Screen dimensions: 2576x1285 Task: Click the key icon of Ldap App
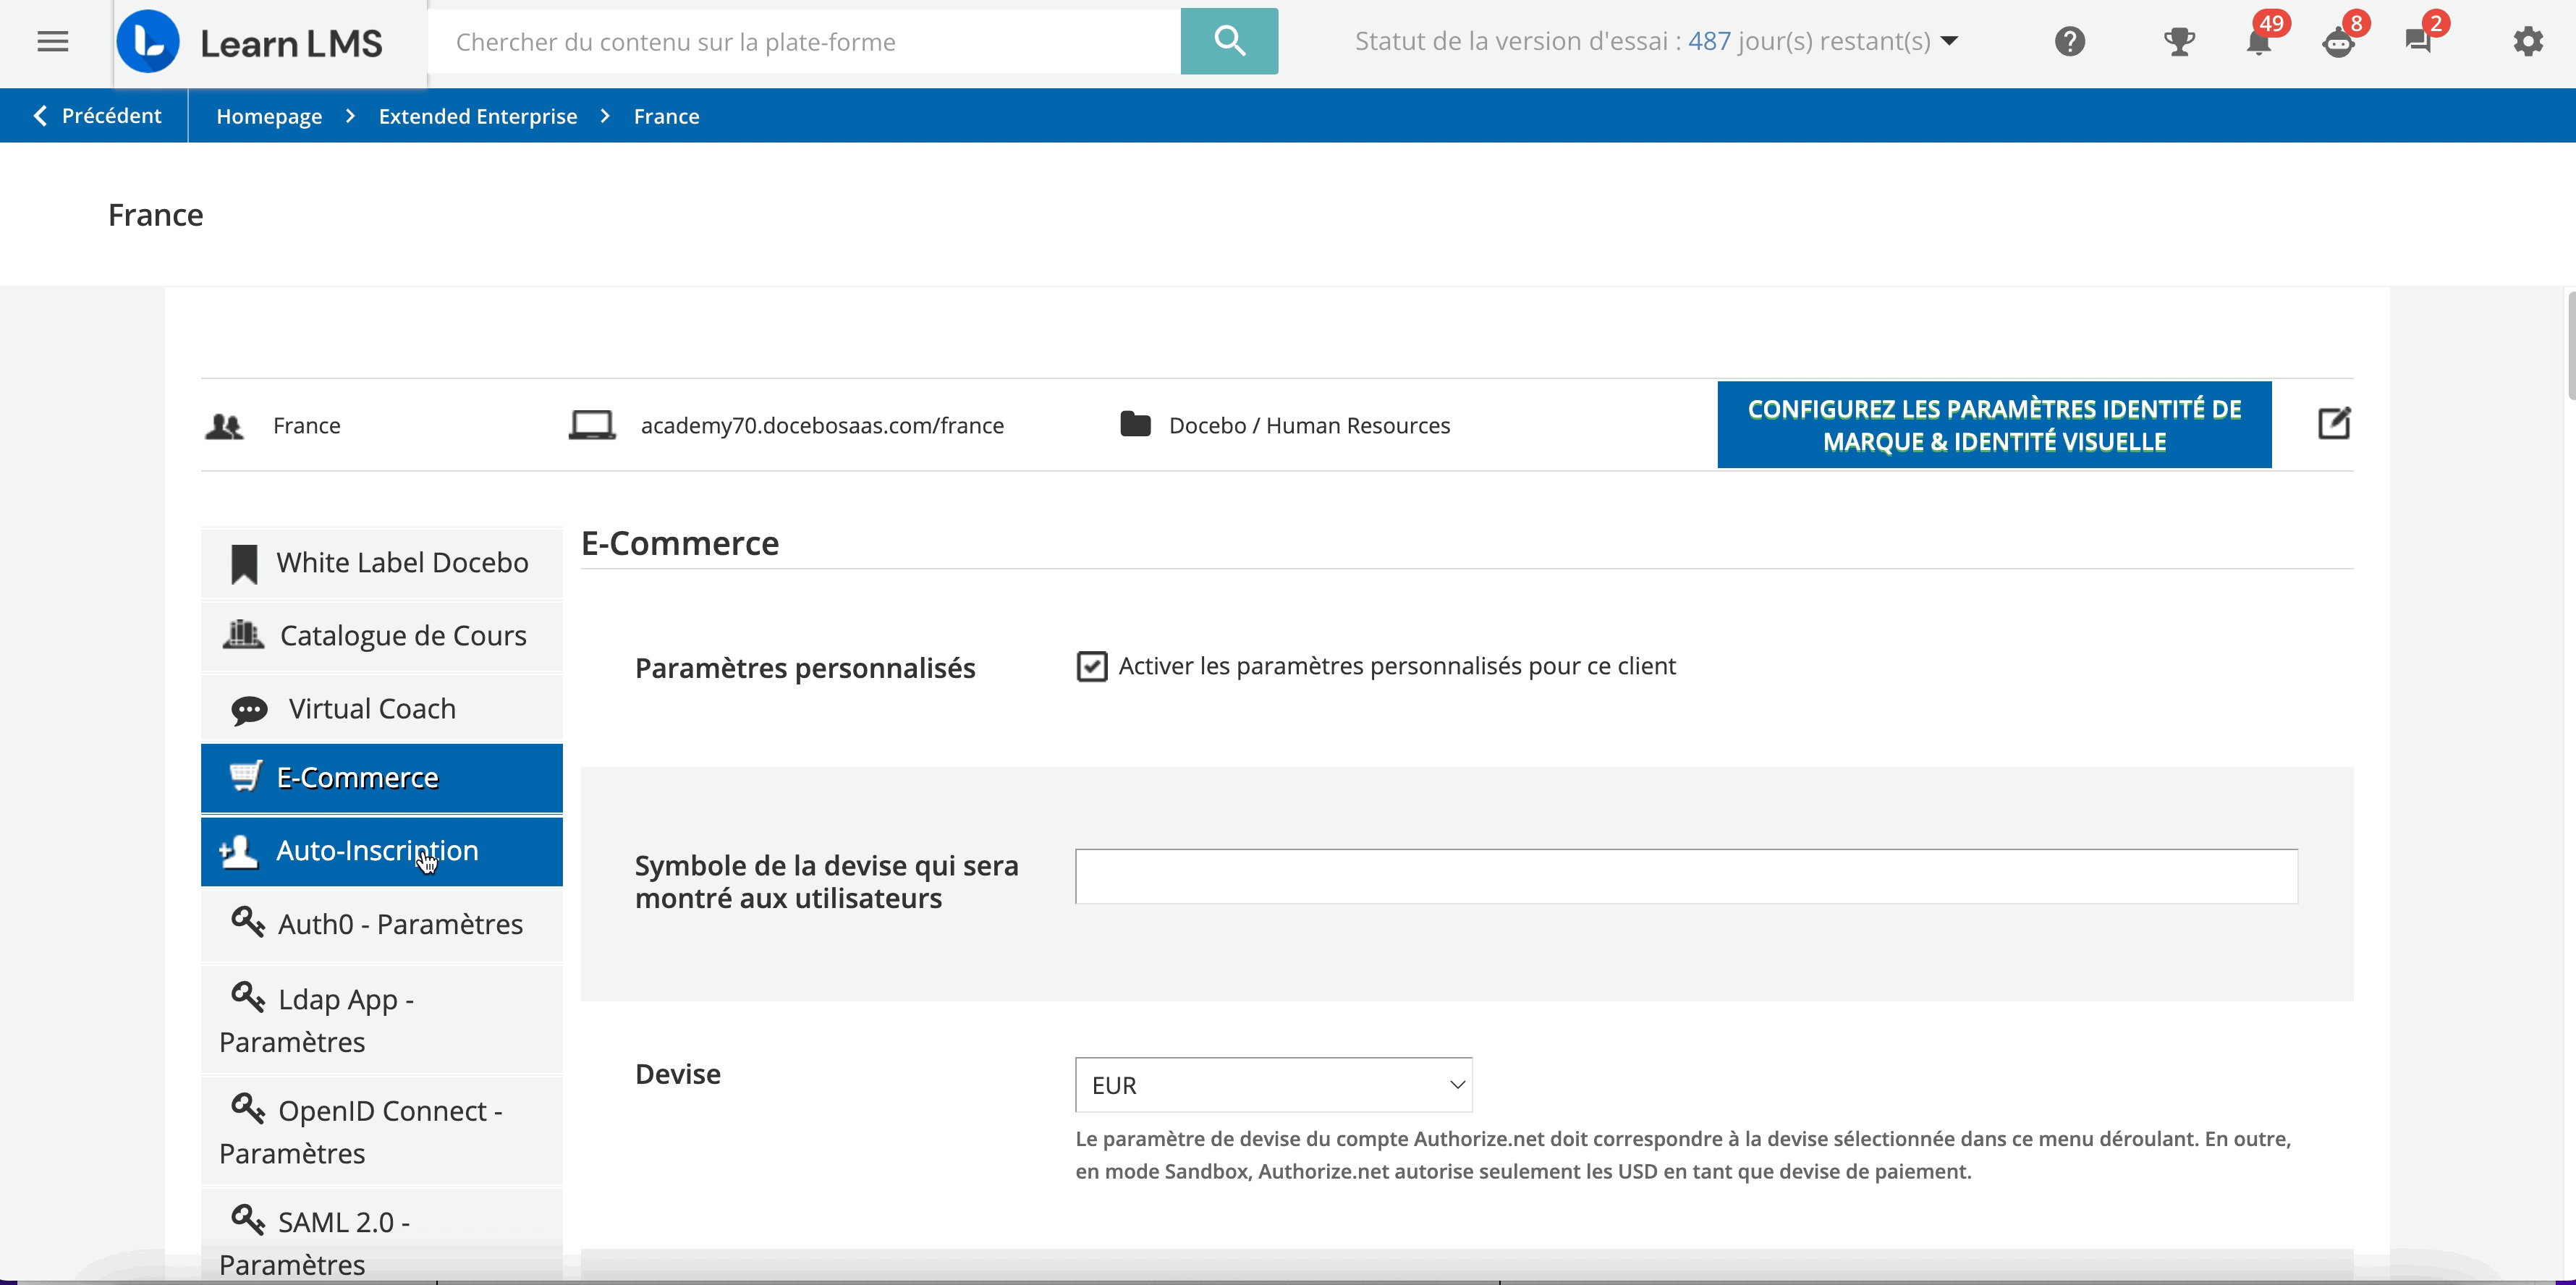(248, 996)
